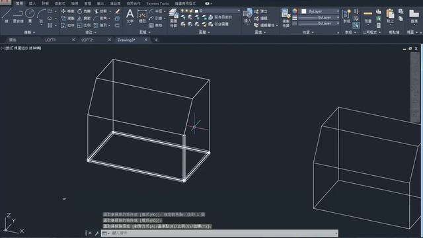Open Layer Properties (圖層性質) manager
The image size is (423, 238).
coord(173,18)
